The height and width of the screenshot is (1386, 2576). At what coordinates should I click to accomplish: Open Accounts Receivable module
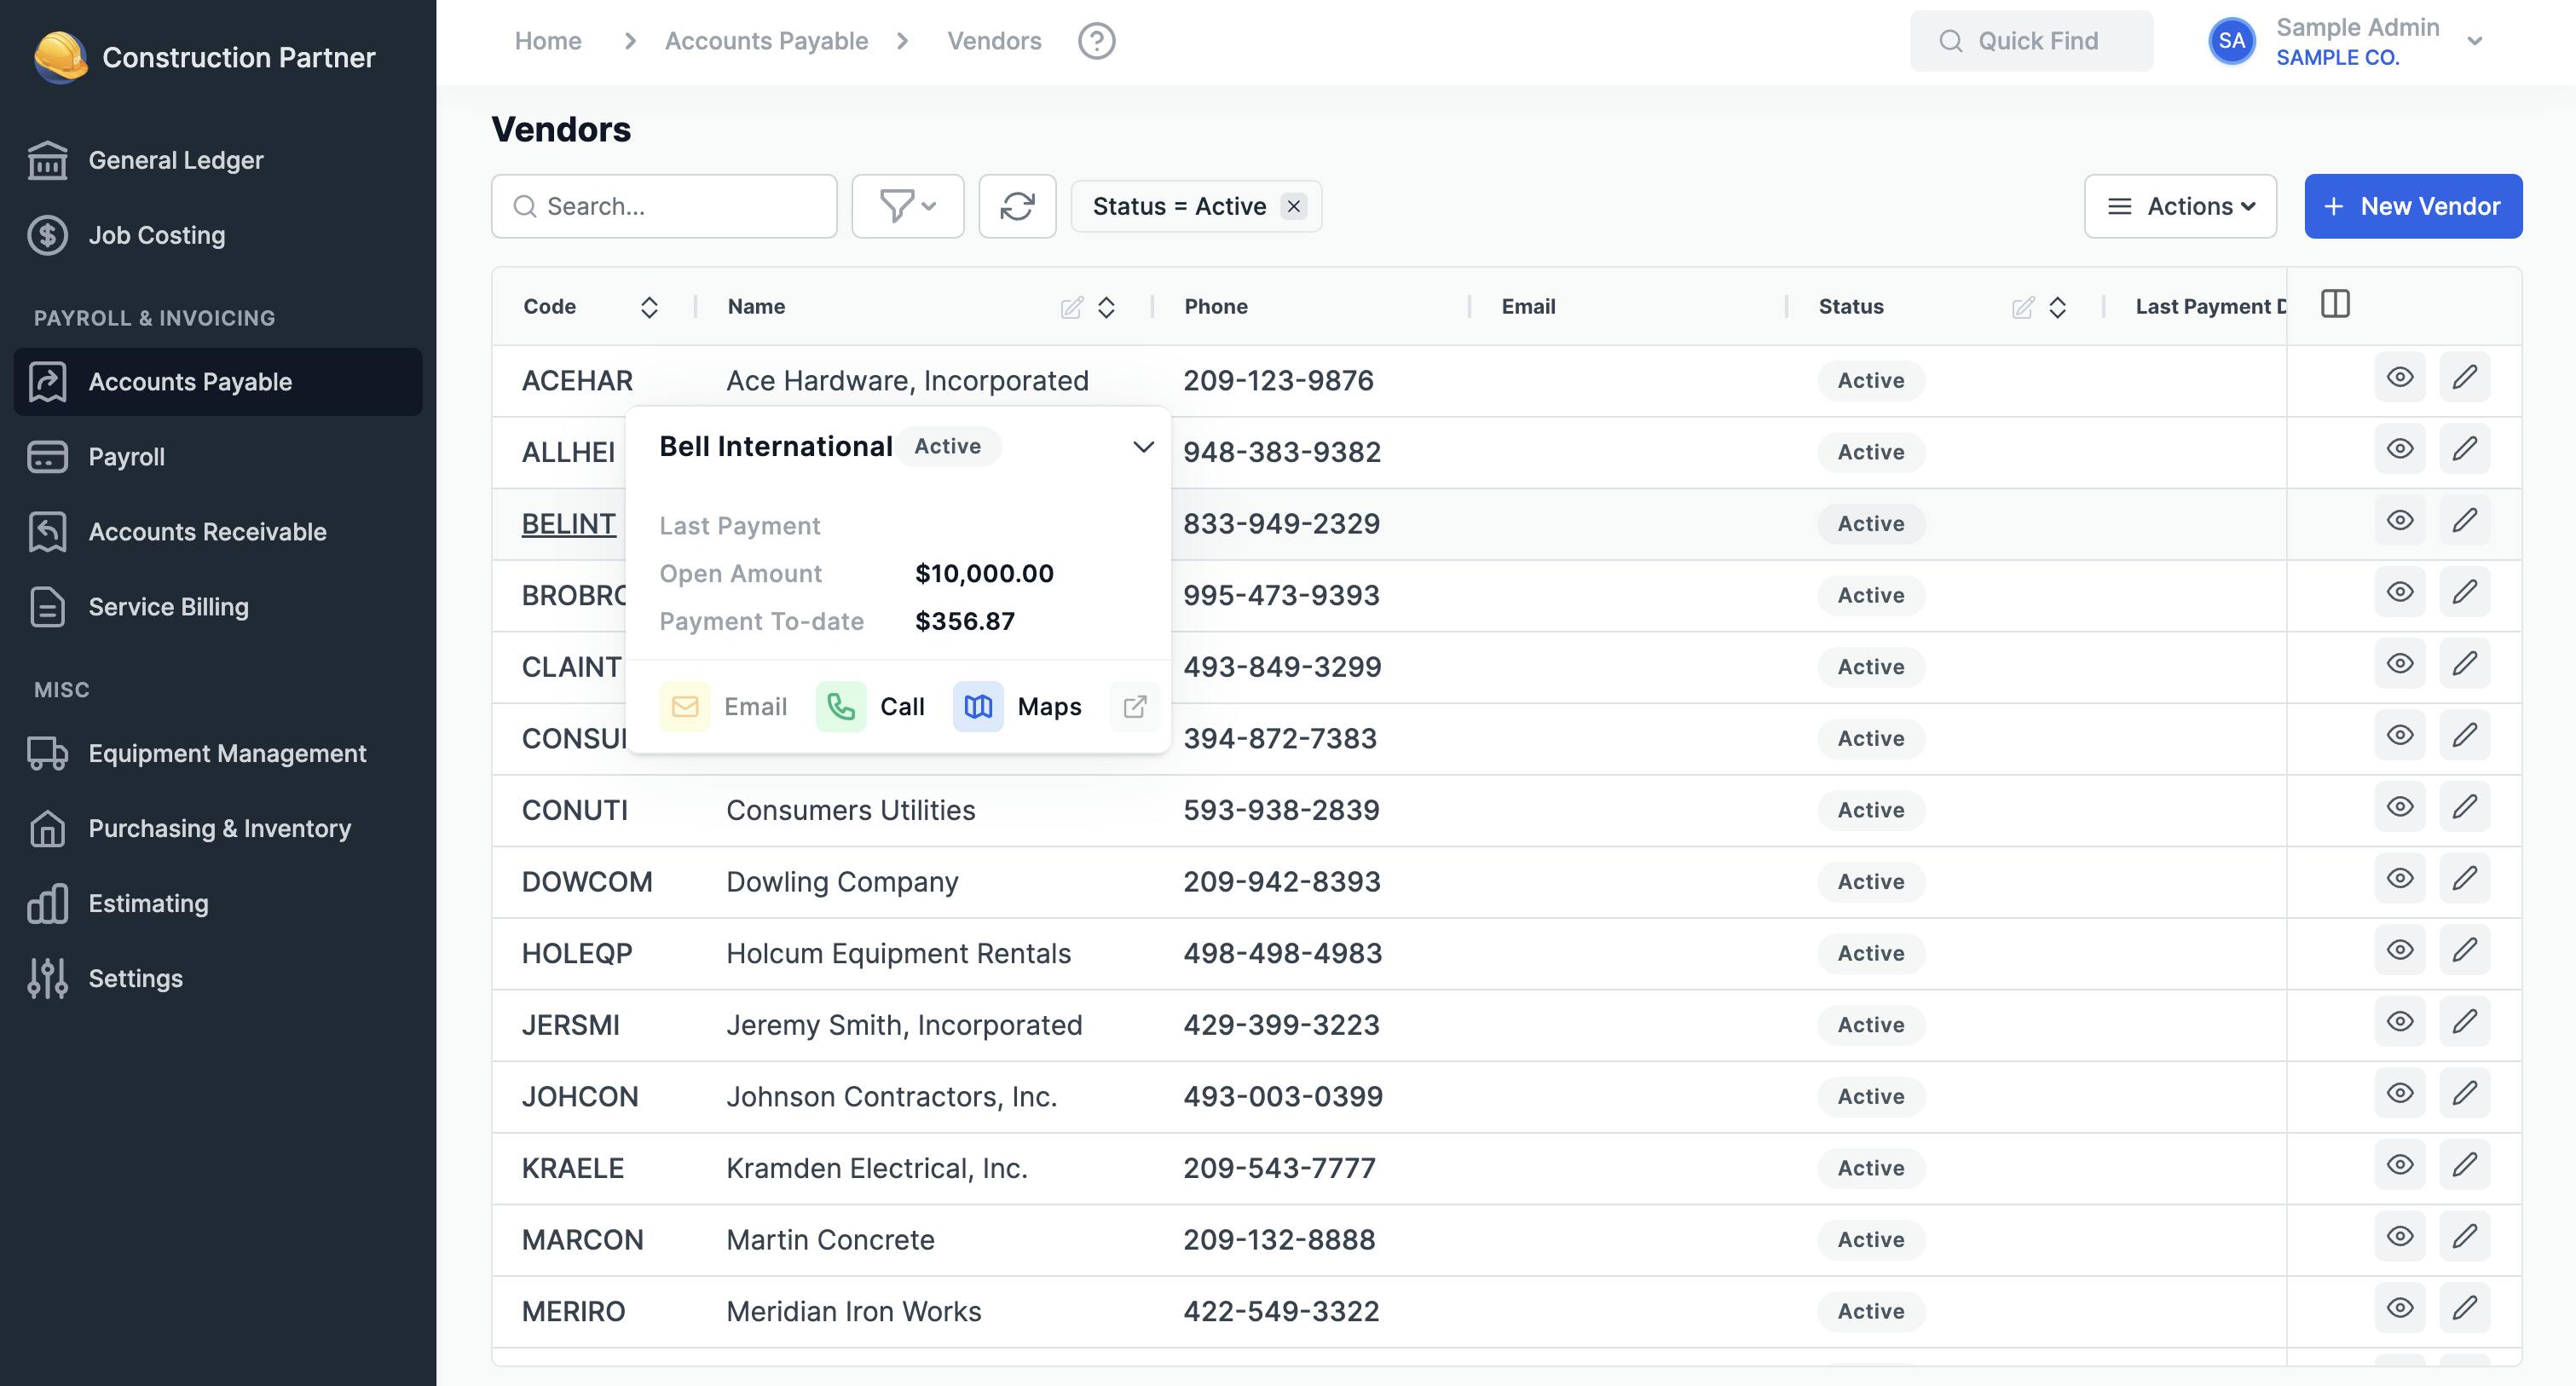pos(218,532)
